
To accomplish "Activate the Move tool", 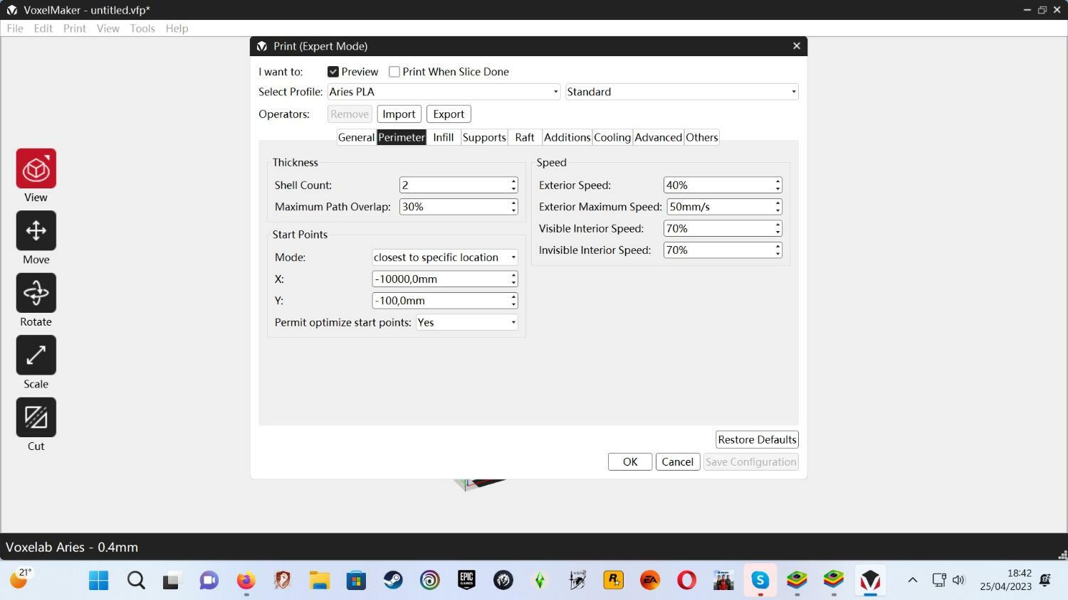I will coord(36,231).
